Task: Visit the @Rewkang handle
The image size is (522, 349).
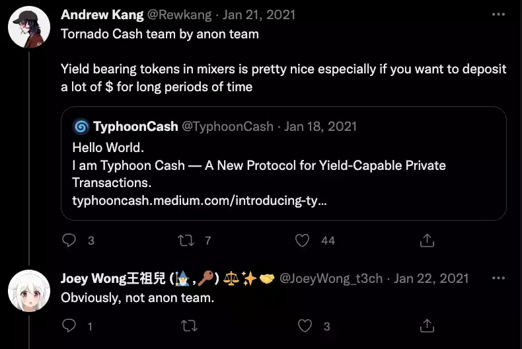Action: coord(179,15)
